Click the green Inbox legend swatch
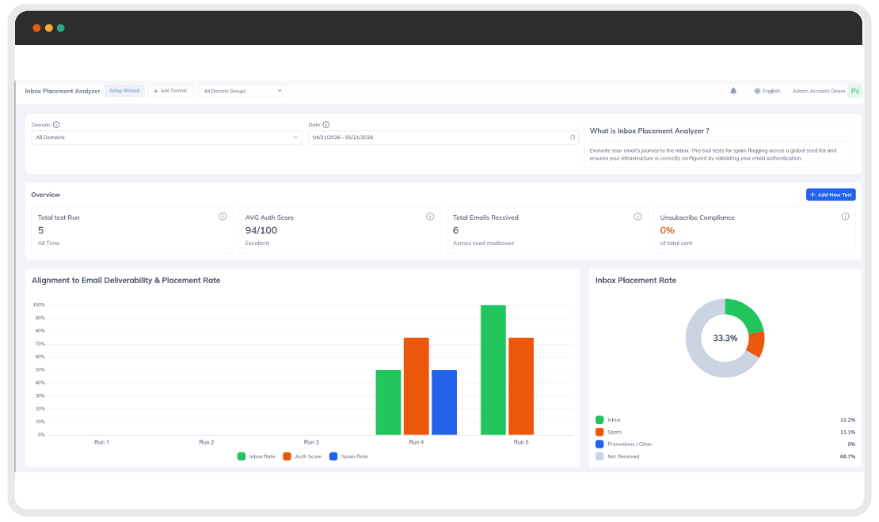The width and height of the screenshot is (879, 522). [599, 419]
